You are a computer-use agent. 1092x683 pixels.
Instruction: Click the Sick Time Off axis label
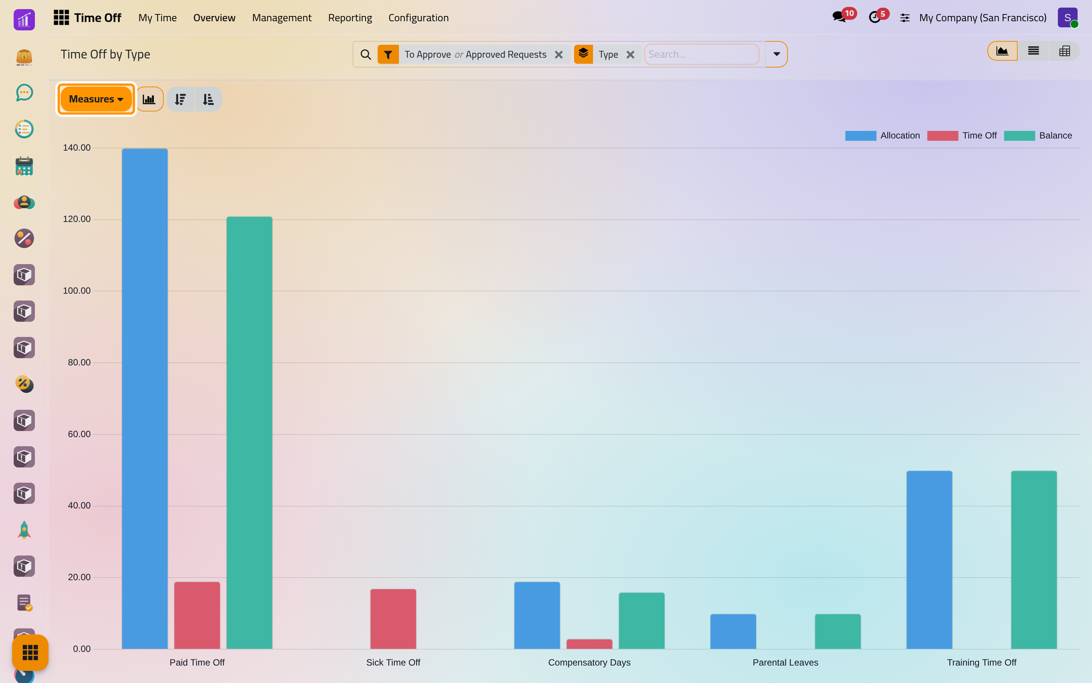393,663
